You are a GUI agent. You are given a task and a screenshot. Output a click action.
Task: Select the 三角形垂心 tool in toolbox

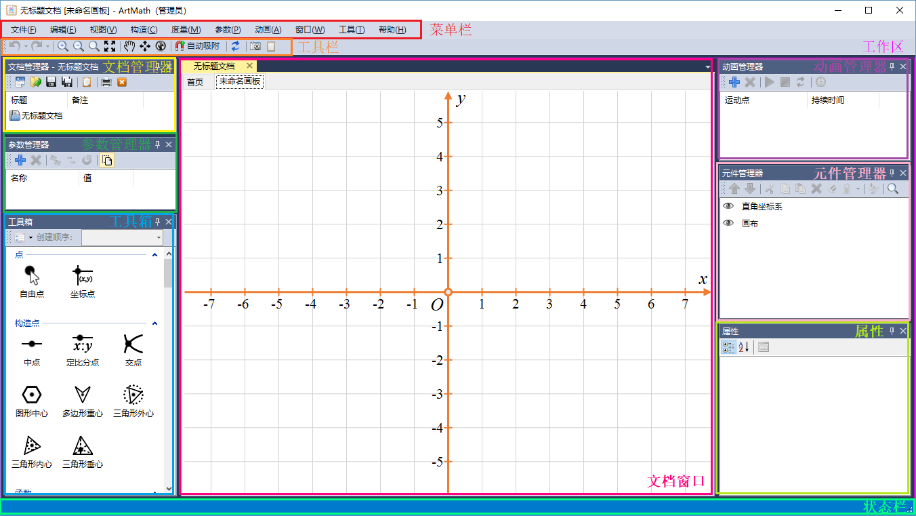(83, 452)
